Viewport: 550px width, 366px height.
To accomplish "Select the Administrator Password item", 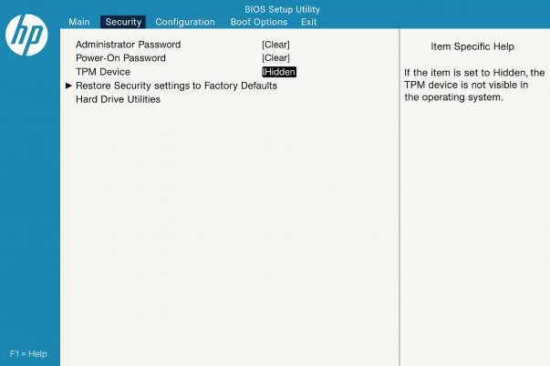I will click(128, 45).
